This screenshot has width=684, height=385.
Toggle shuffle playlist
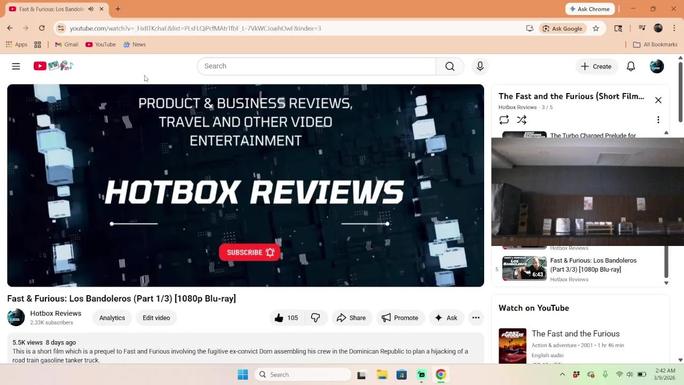(x=522, y=120)
